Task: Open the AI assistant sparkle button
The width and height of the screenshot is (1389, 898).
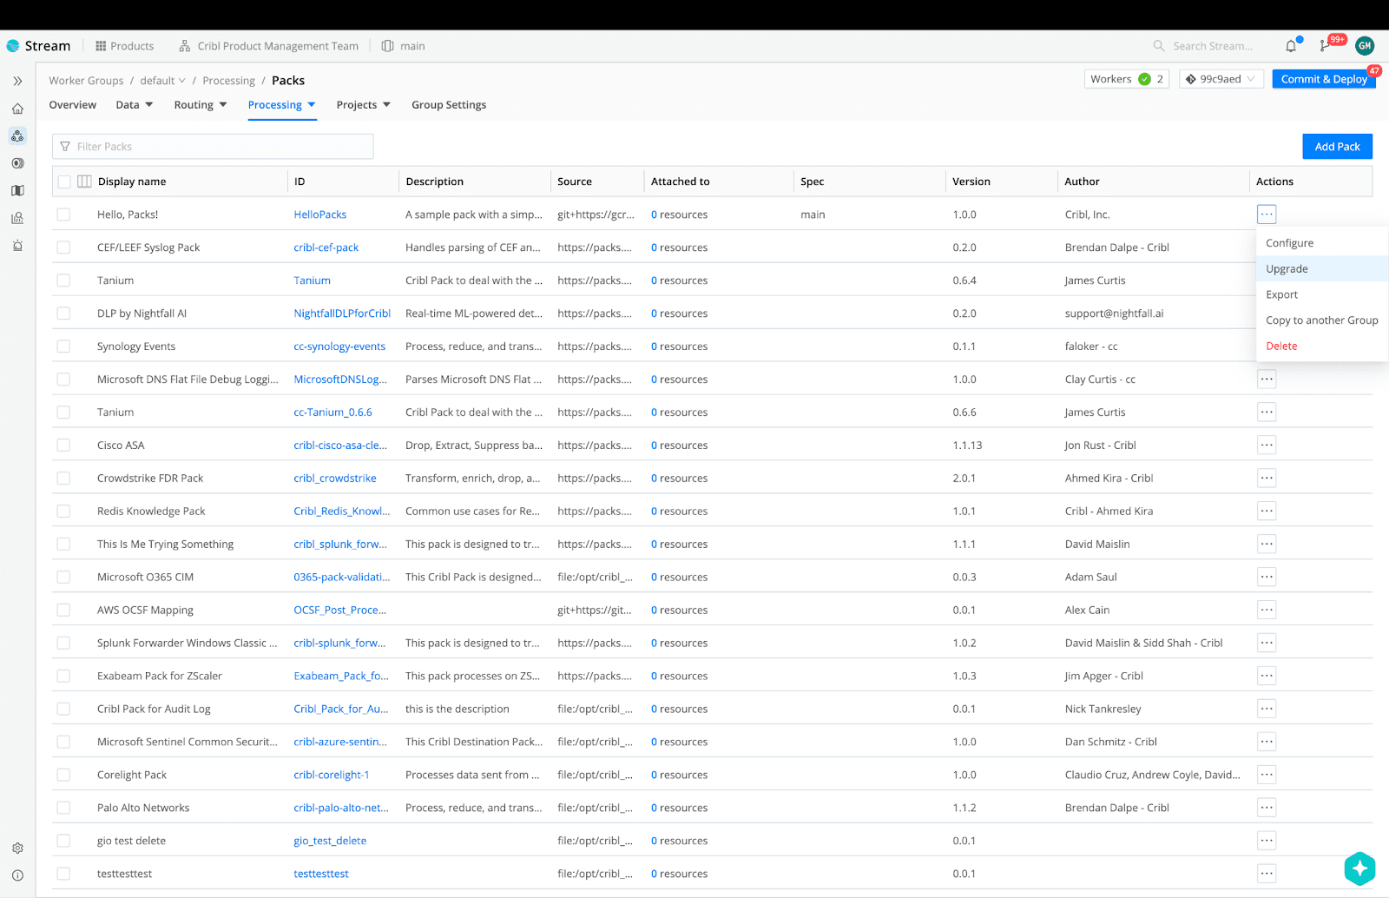Action: pyautogui.click(x=1359, y=868)
